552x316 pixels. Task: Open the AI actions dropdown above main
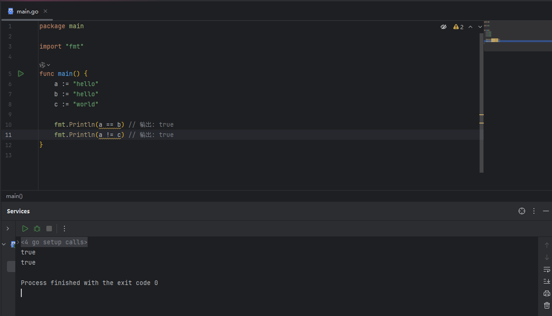point(44,65)
